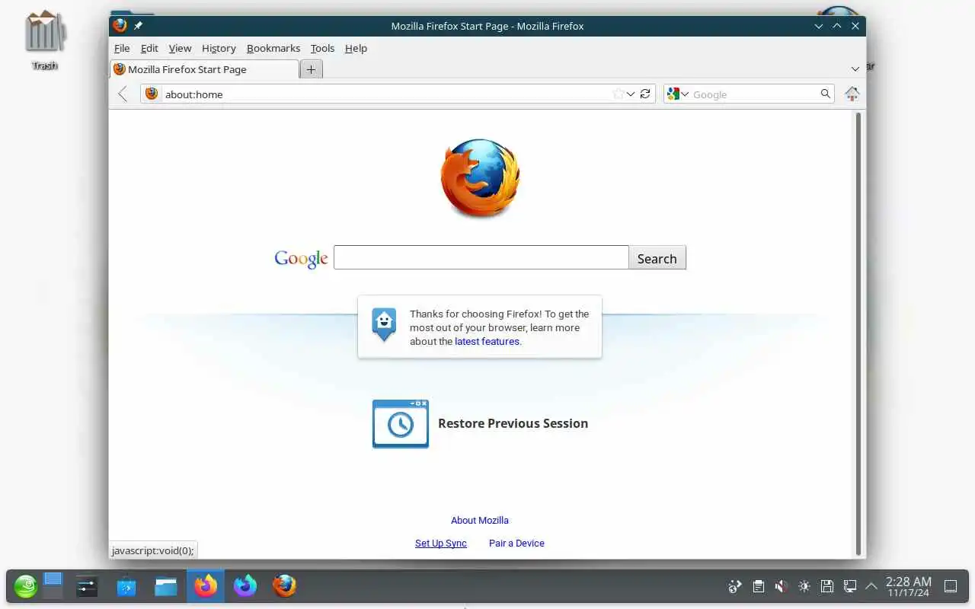Viewport: 975px width, 609px height.
Task: Launch the Discover software center icon
Action: pos(126,586)
